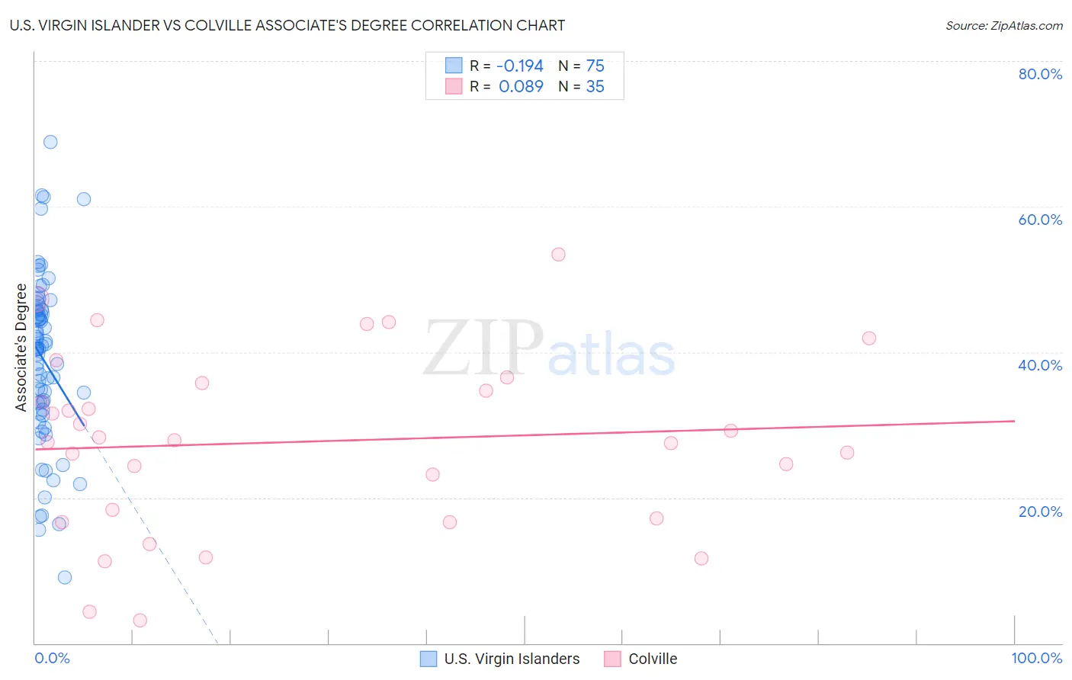Image resolution: width=1072 pixels, height=680 pixels.
Task: Click the 20.0% y-axis label
Action: (x=1040, y=512)
